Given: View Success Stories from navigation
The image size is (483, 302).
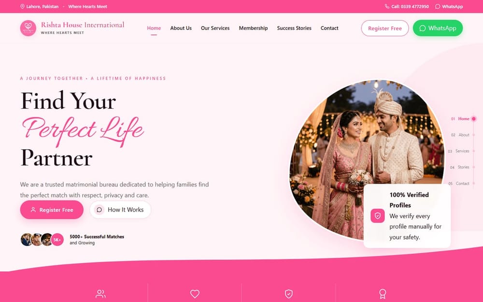Looking at the screenshot, I should tap(294, 28).
